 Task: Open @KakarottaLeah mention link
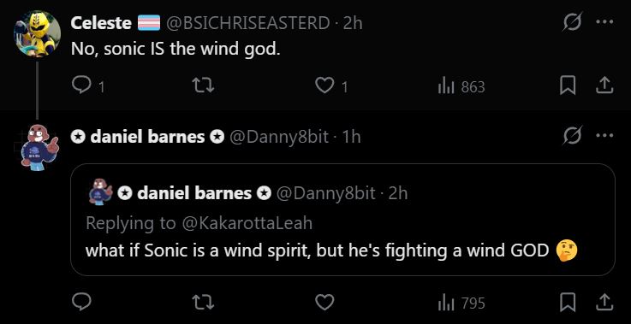(x=247, y=223)
